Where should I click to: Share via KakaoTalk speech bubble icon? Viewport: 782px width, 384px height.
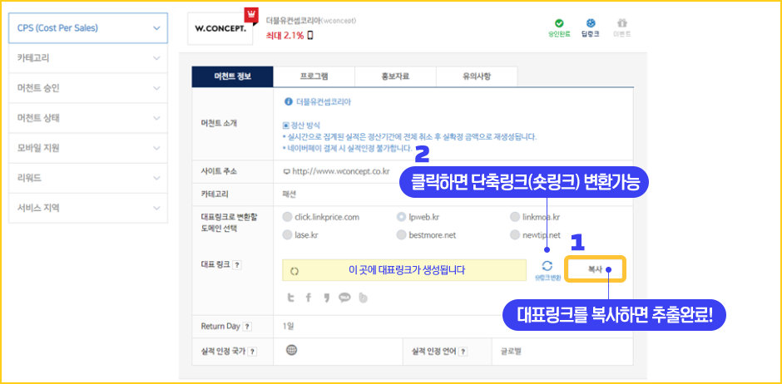tap(344, 298)
